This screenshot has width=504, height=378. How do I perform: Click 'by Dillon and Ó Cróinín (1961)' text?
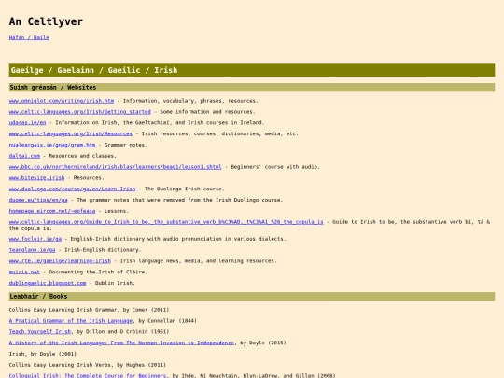(123, 331)
